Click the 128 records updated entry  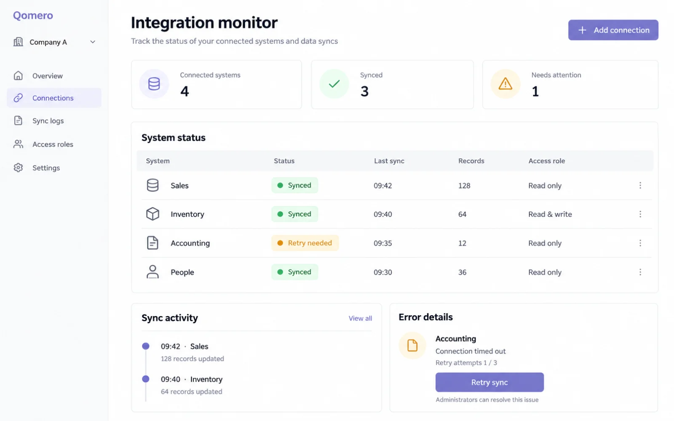click(193, 359)
